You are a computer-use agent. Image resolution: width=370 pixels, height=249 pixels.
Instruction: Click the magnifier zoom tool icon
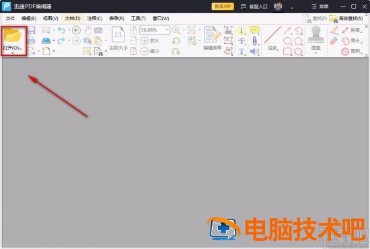pos(176,30)
